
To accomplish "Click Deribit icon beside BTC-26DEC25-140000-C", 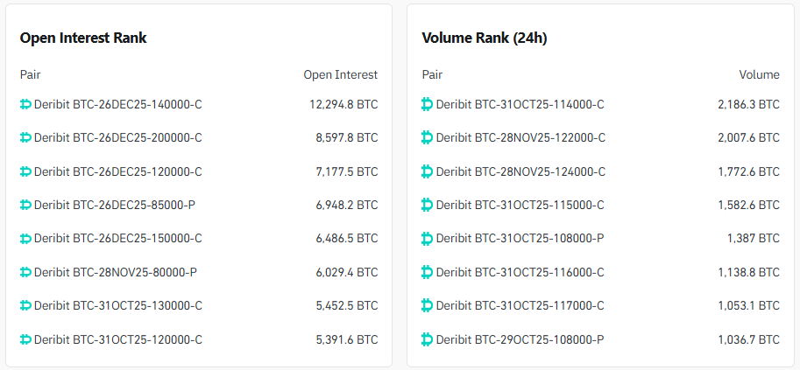I will (25, 104).
